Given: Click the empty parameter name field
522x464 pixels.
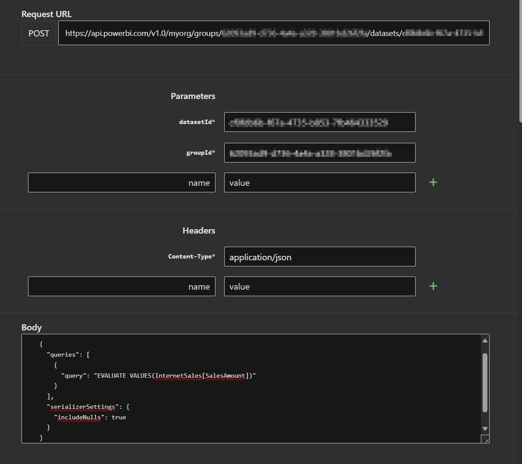Looking at the screenshot, I should [121, 182].
